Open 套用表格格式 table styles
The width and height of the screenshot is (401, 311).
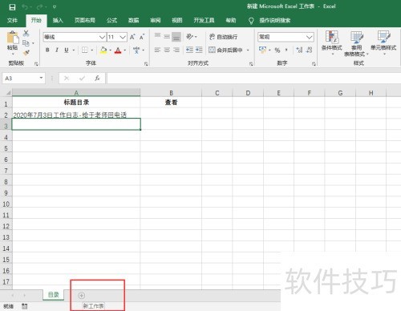click(x=356, y=43)
